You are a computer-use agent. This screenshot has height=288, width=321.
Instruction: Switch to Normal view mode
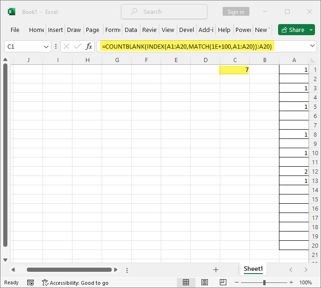pyautogui.click(x=186, y=282)
